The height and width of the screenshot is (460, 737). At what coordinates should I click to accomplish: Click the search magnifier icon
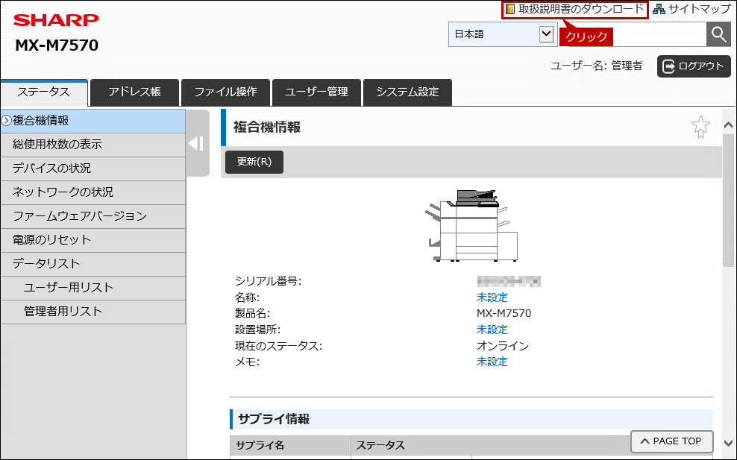(718, 34)
